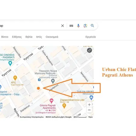Open the Ιστός search tab
The width and height of the screenshot is (136, 136).
(x=39, y=37)
